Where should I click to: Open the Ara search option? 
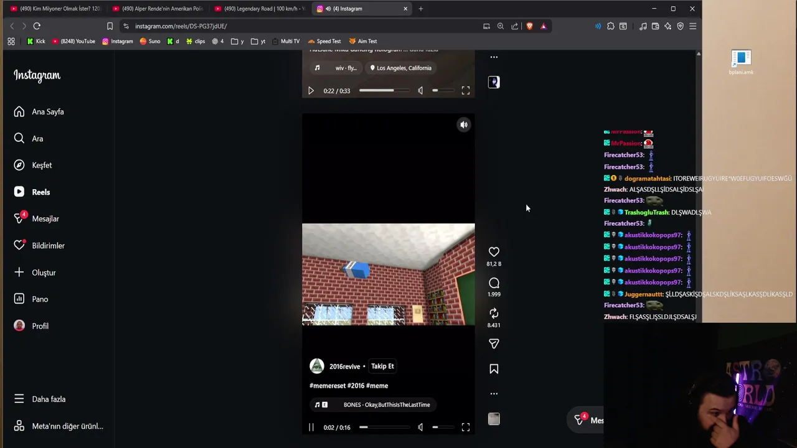pos(29,139)
